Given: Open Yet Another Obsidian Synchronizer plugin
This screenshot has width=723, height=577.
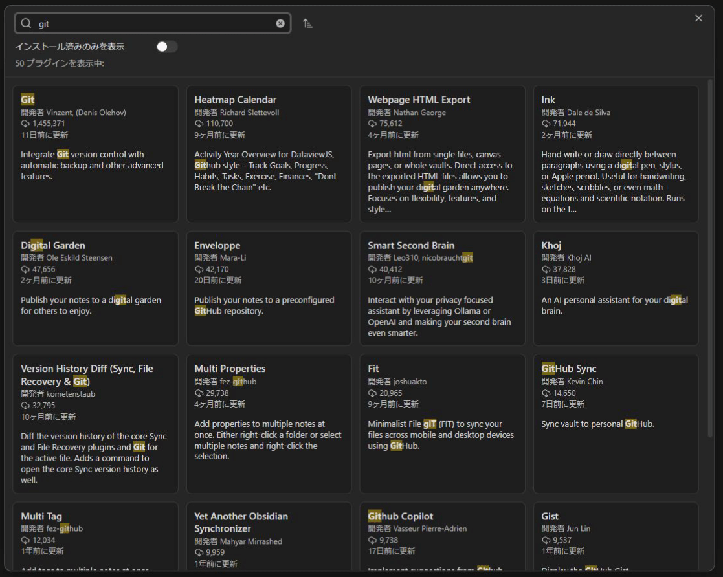Looking at the screenshot, I should (269, 537).
